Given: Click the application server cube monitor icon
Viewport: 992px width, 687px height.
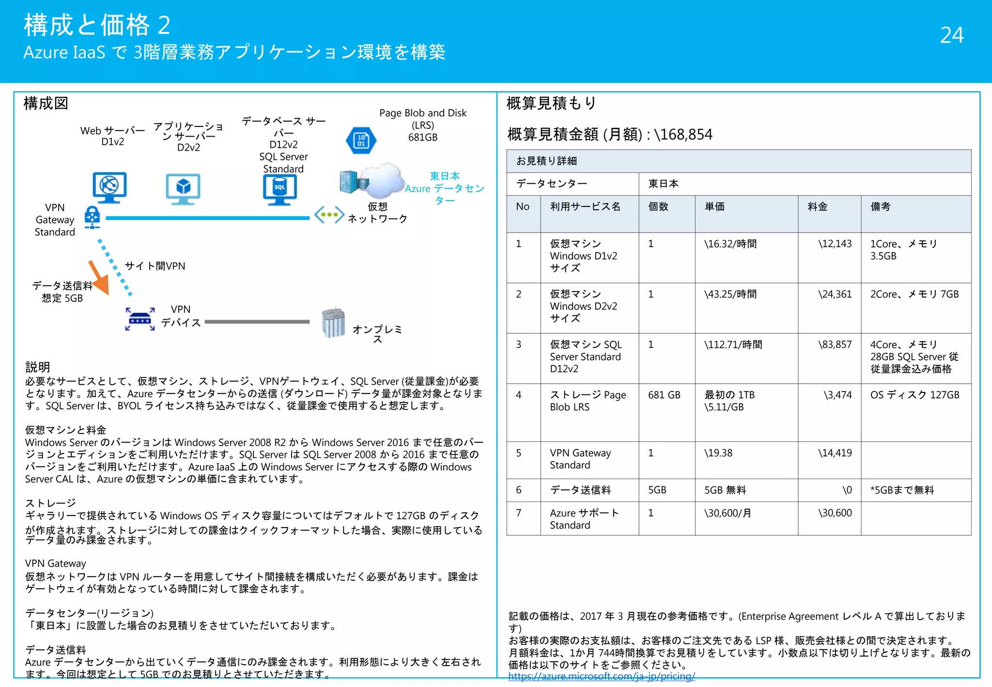Looking at the screenshot, I should pyautogui.click(x=183, y=189).
